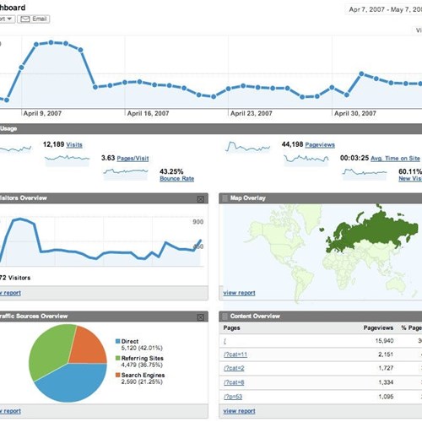Open the Pages/Visit report link
Image resolution: width=422 pixels, height=422 pixels.
tap(133, 159)
